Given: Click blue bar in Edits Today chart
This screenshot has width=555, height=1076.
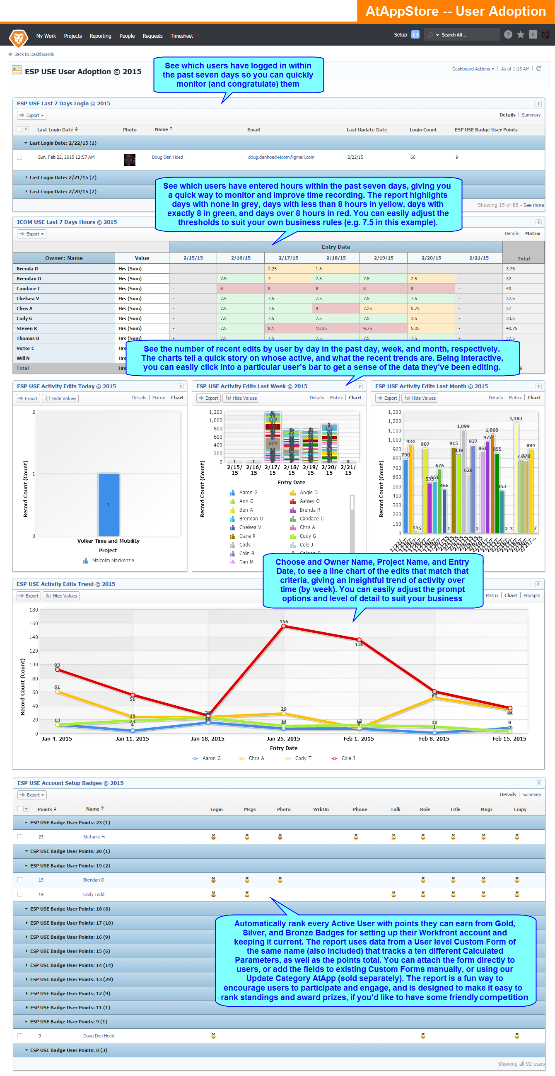Looking at the screenshot, I should (x=109, y=505).
